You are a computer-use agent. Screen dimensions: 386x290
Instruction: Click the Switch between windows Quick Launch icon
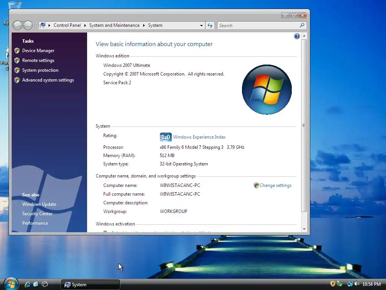click(44, 284)
